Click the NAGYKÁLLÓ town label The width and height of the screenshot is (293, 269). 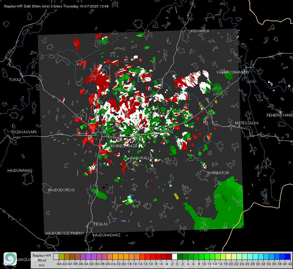click(142, 158)
